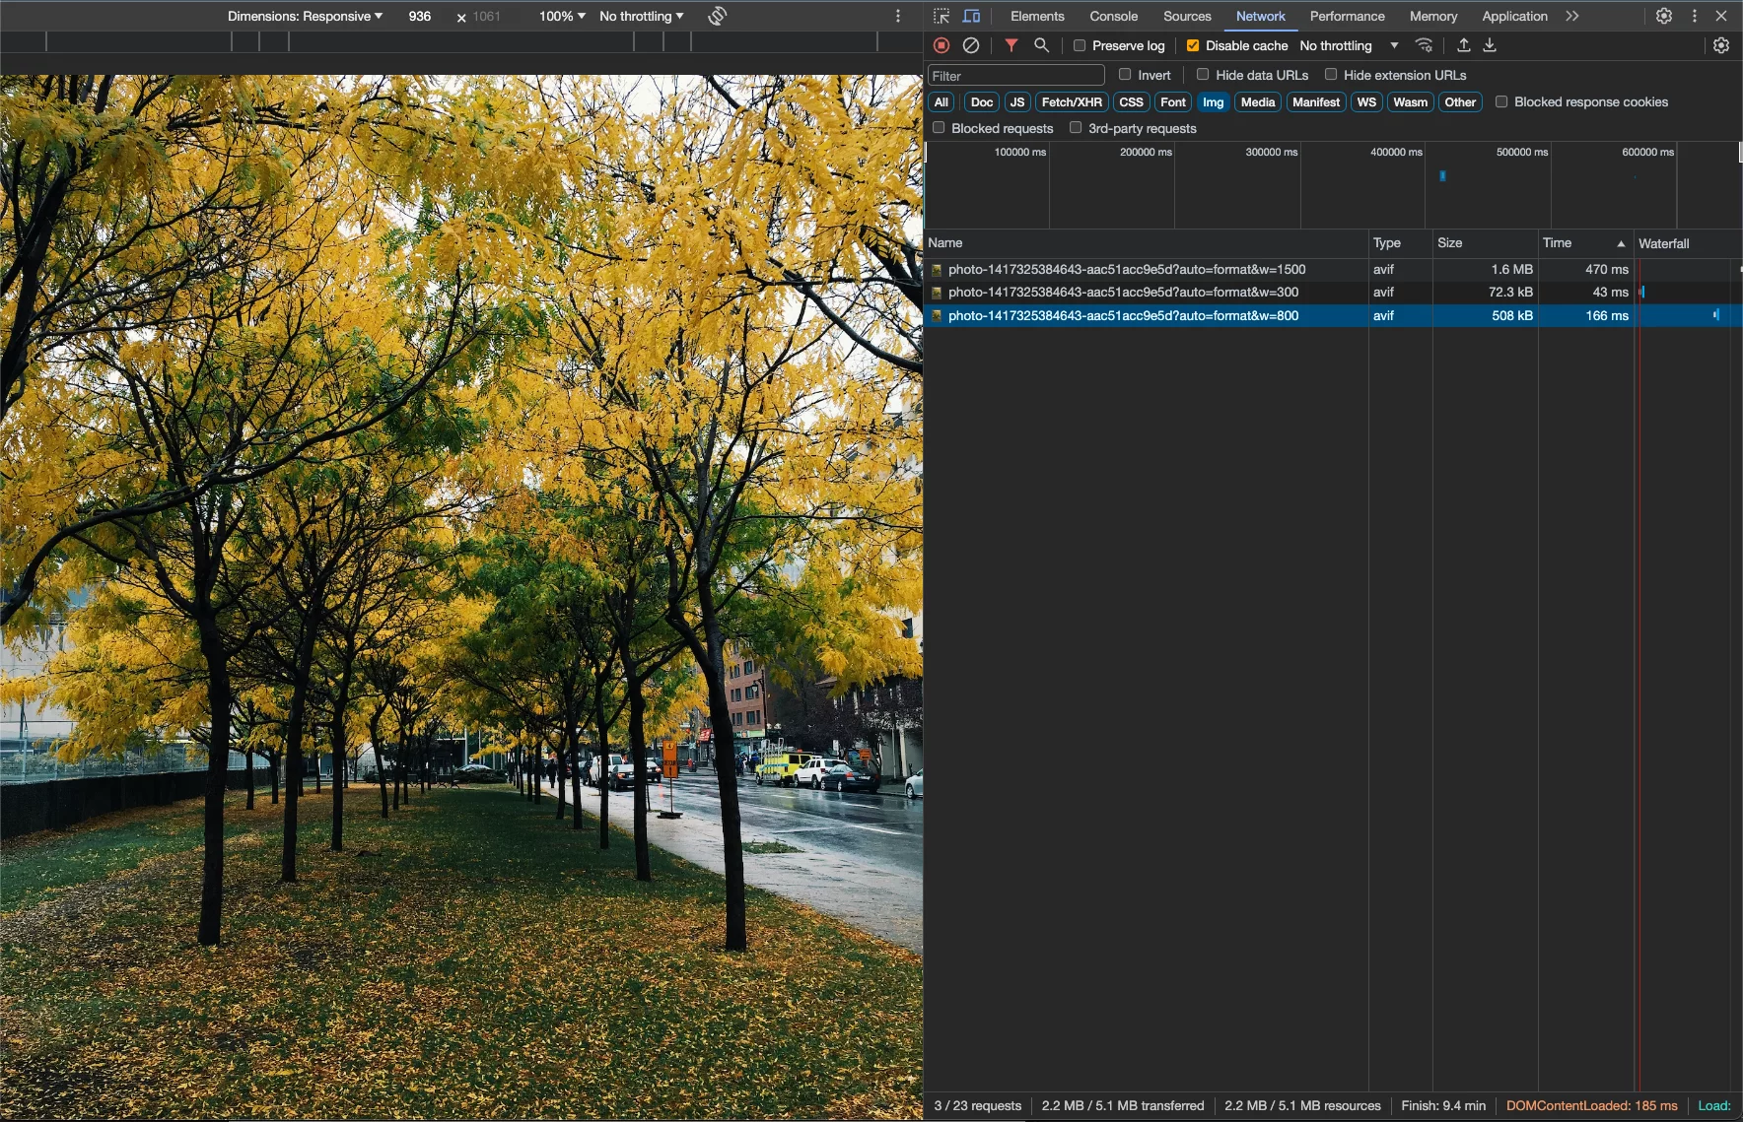The width and height of the screenshot is (1743, 1122).
Task: Open DevTools settings gear
Action: (x=1664, y=16)
